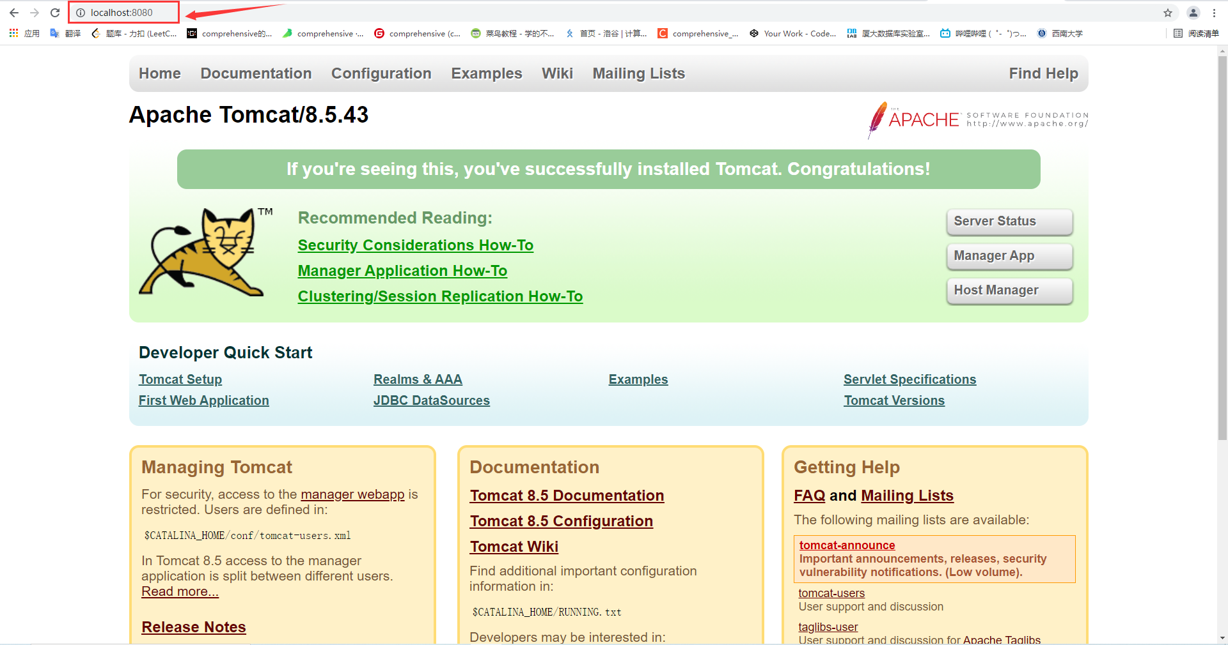Screen dimensions: 1228x645
Task: Open Documentation in the top navigation bar
Action: (256, 73)
